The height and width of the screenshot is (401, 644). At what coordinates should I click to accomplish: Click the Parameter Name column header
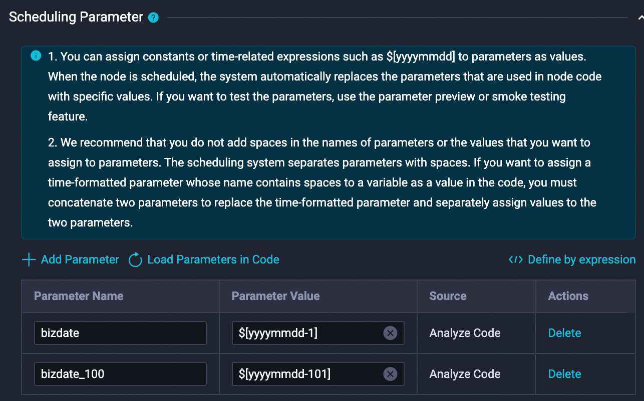pyautogui.click(x=79, y=296)
